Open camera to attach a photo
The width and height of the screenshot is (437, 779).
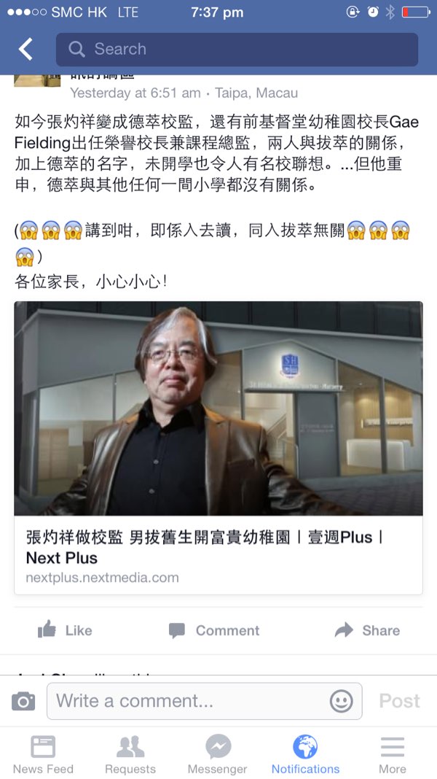tap(23, 700)
